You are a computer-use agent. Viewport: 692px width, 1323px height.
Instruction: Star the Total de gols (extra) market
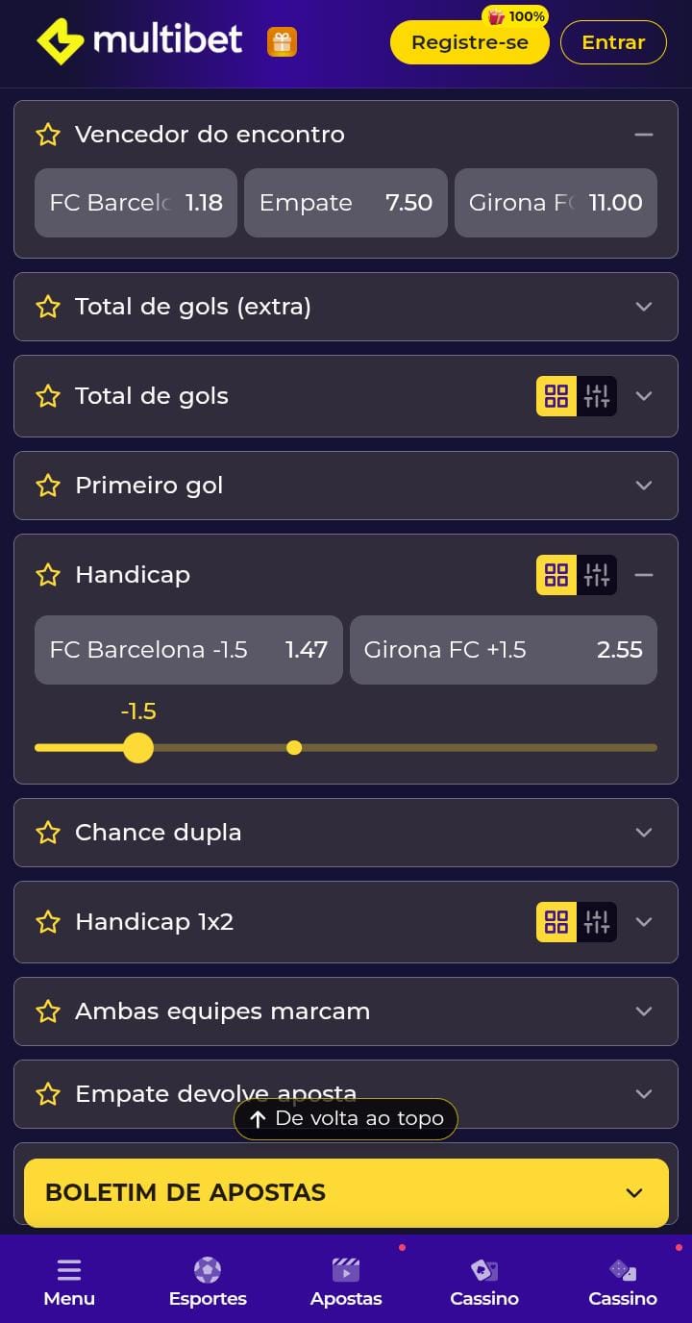click(48, 307)
